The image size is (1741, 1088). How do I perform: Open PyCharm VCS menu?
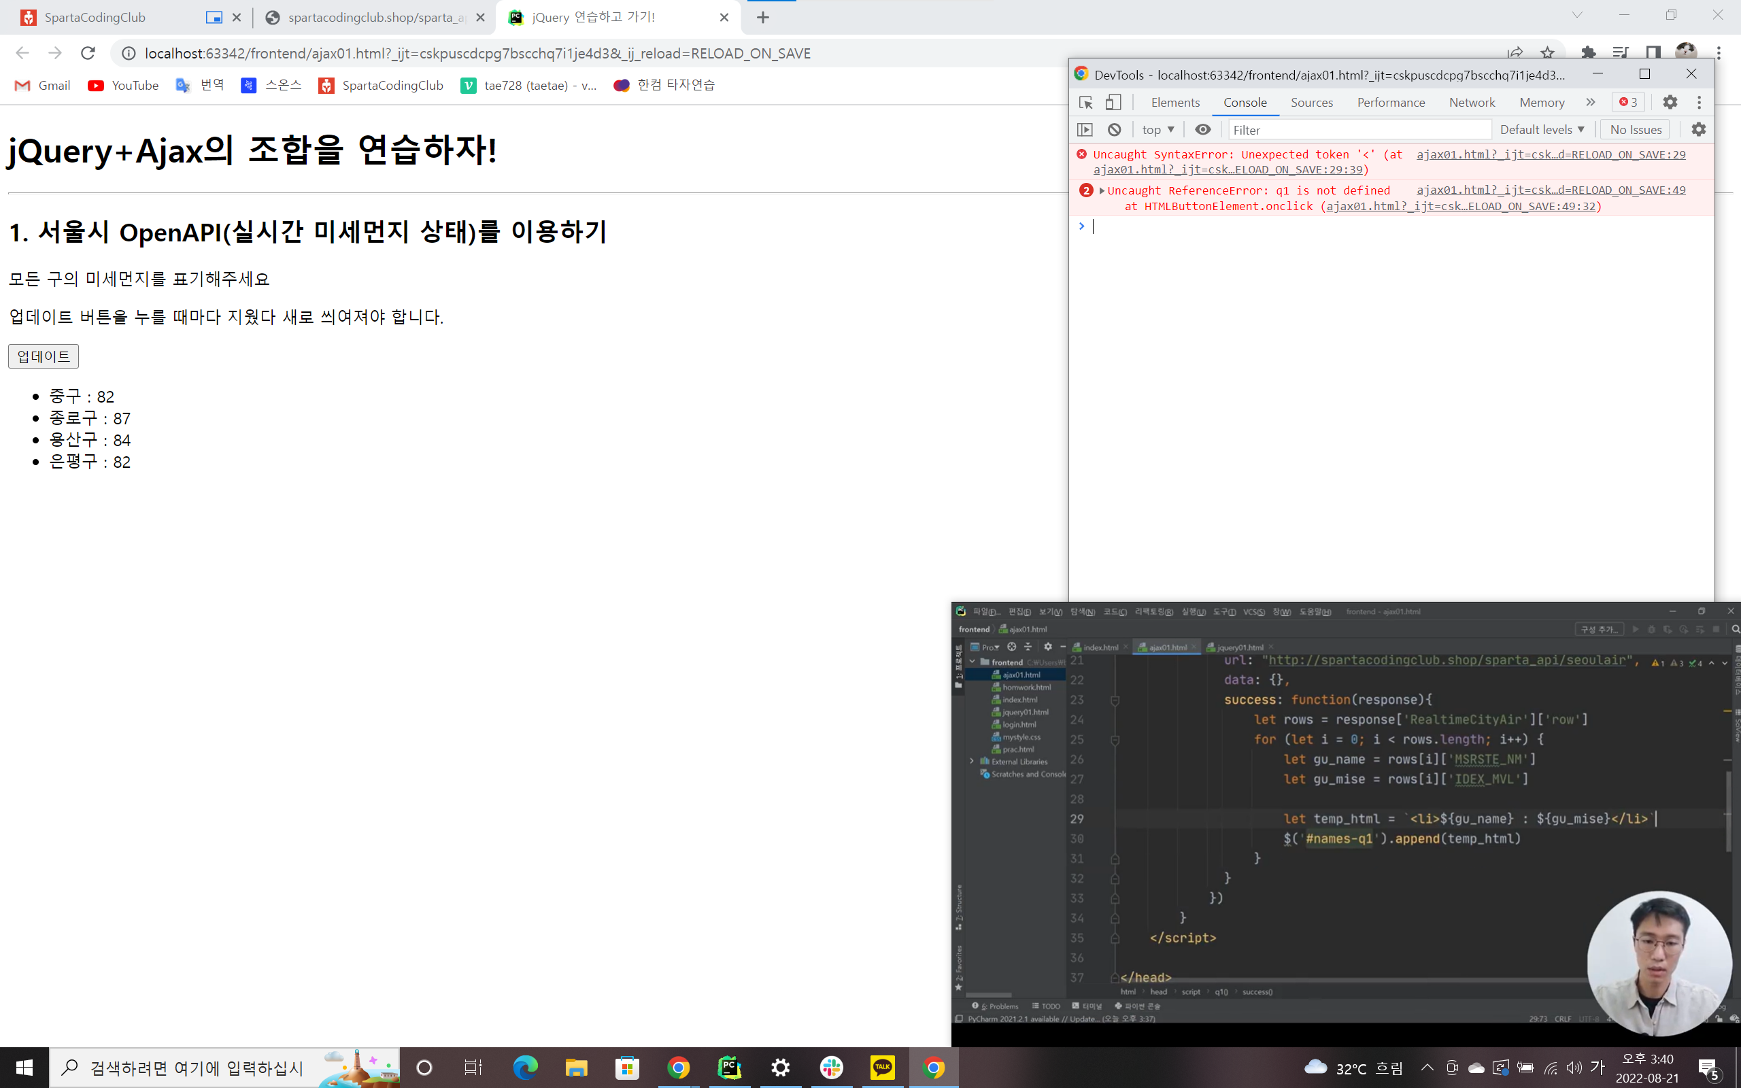(1254, 611)
